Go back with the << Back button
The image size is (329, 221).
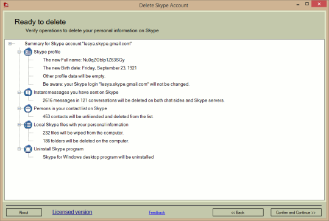click(238, 212)
